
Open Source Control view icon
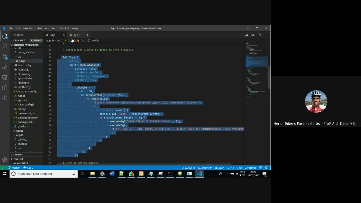point(5,57)
